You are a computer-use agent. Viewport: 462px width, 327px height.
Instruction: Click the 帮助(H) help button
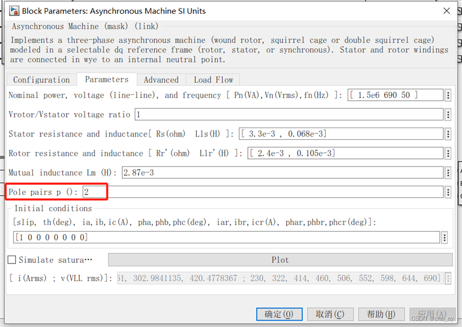(x=381, y=314)
